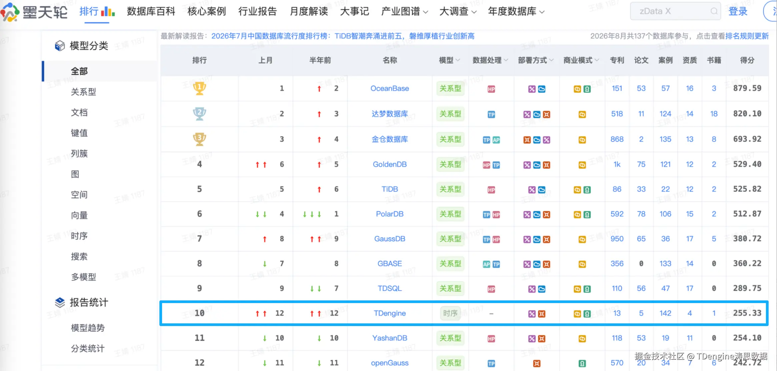Click the TP badge in openGauss row
Image resolution: width=777 pixels, height=371 pixels.
491,364
